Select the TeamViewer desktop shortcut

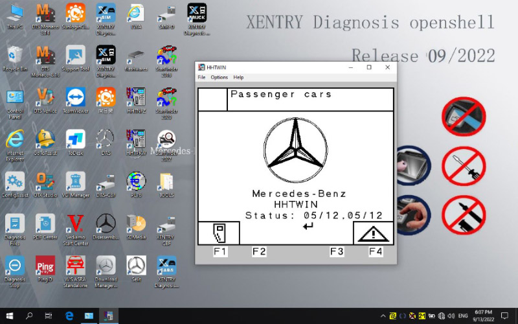pyautogui.click(x=76, y=101)
